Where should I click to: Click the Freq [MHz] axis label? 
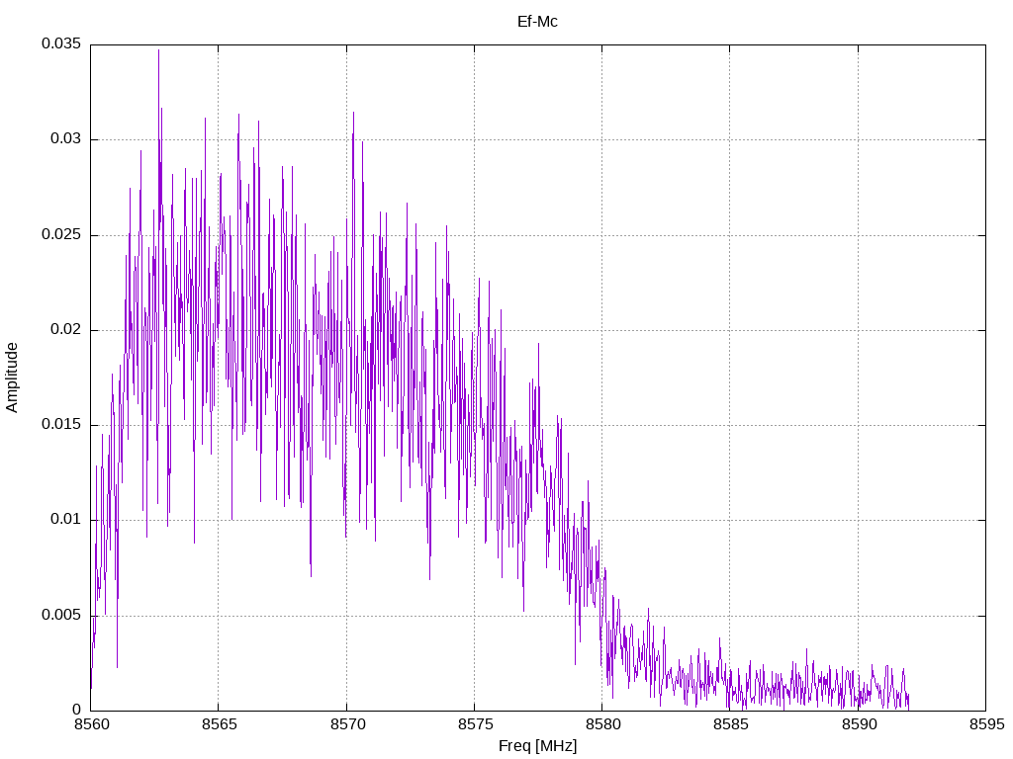tap(537, 746)
